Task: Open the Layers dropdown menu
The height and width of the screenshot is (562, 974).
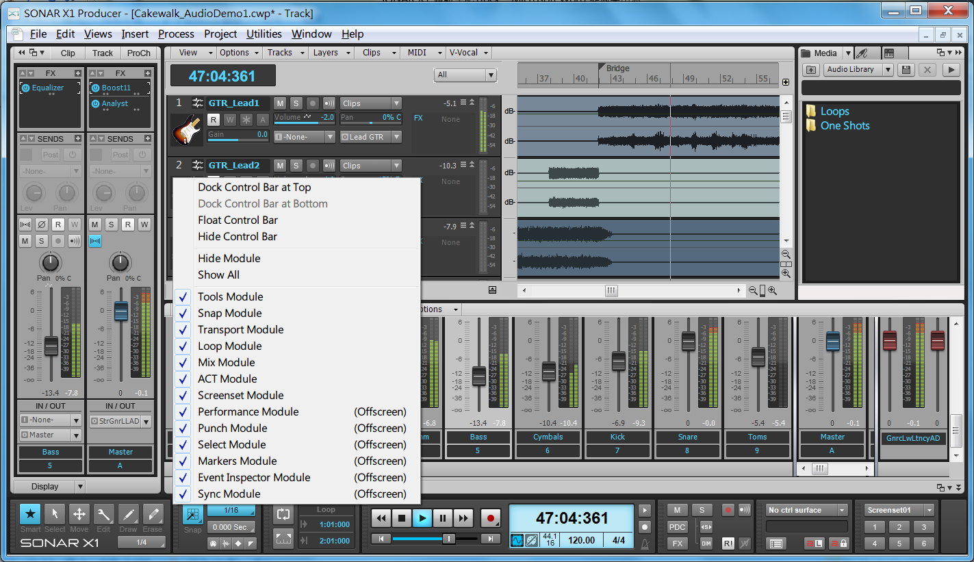Action: 331,53
